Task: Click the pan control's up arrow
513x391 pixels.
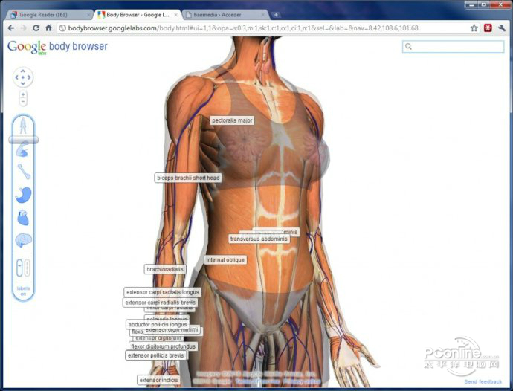Action: pos(23,71)
